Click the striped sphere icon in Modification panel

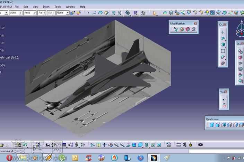(x=182, y=29)
